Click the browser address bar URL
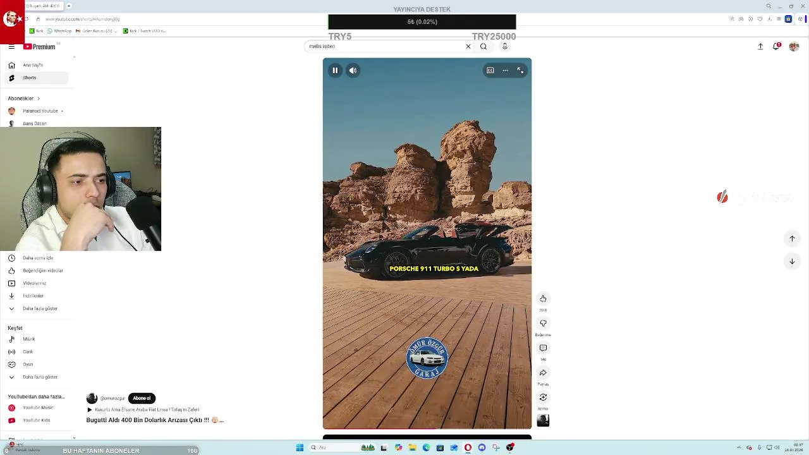809x455 pixels. [83, 19]
